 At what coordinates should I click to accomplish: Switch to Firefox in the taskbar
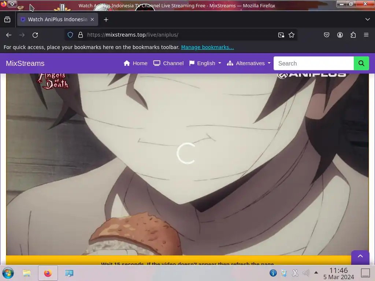pyautogui.click(x=48, y=273)
